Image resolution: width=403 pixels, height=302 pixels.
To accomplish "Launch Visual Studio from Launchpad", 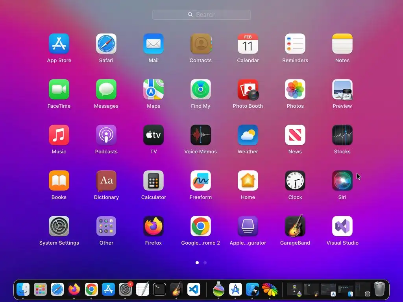I will 342,226.
